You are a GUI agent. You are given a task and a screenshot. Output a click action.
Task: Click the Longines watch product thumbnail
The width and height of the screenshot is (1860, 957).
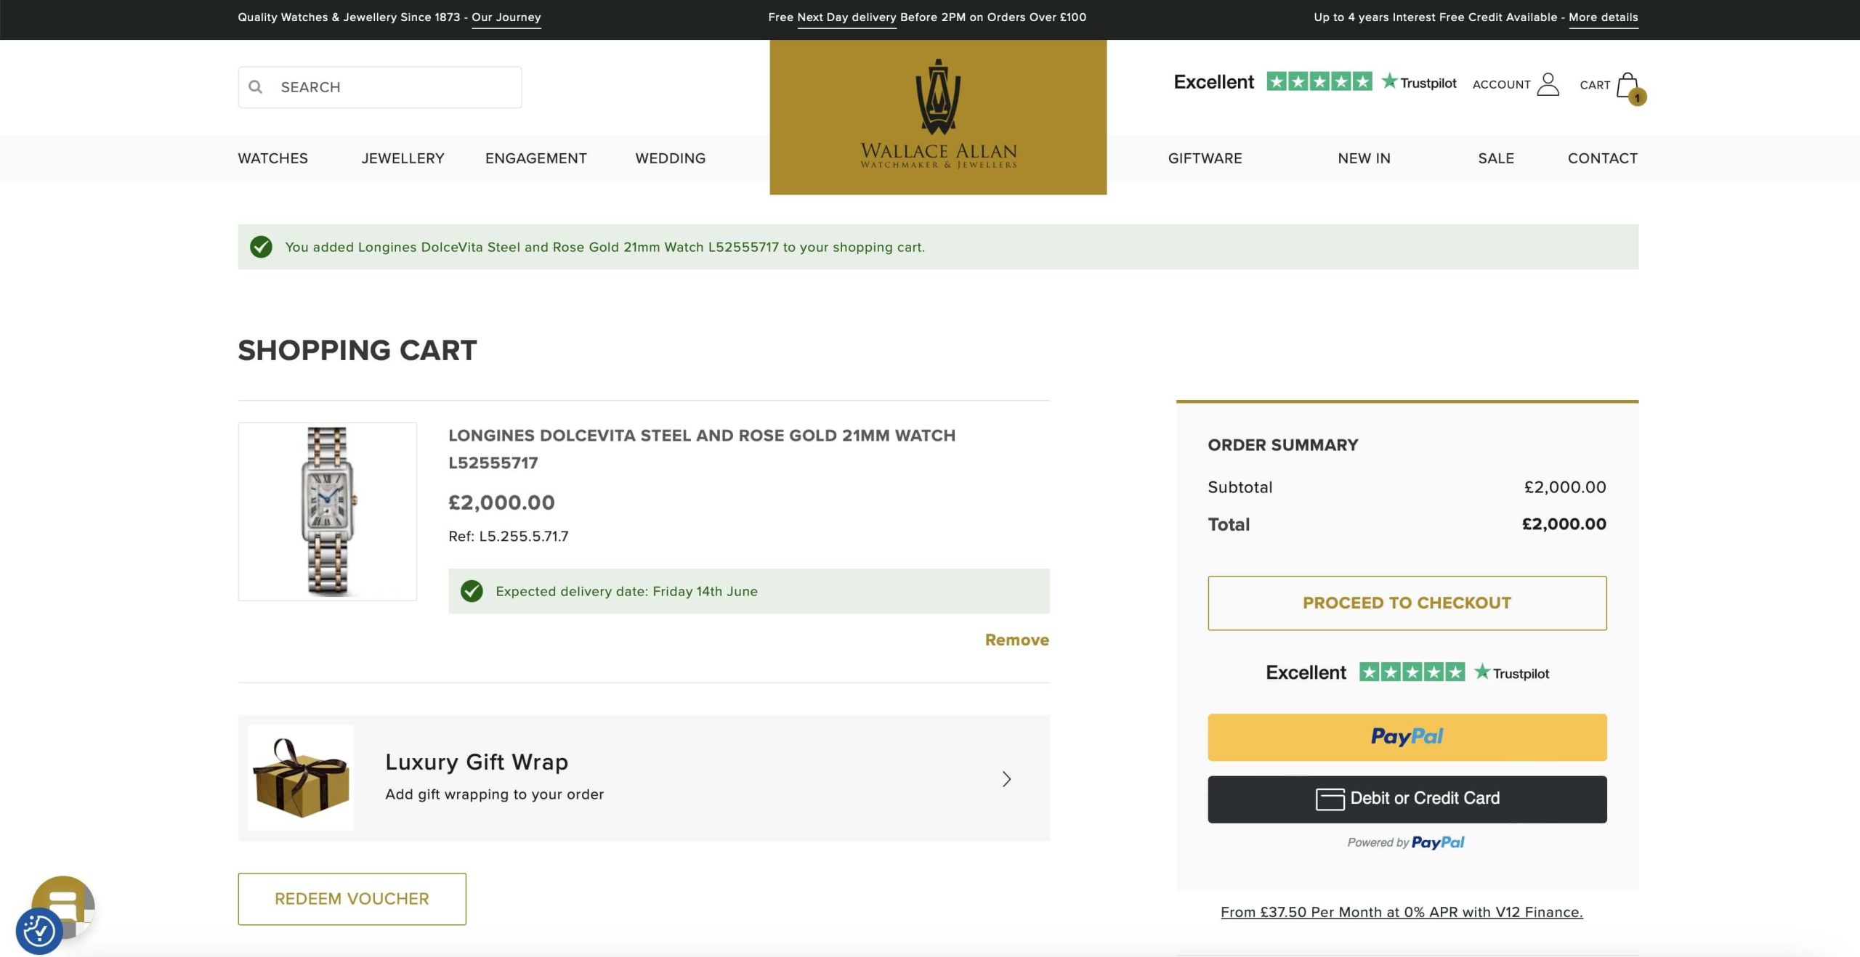(x=327, y=511)
